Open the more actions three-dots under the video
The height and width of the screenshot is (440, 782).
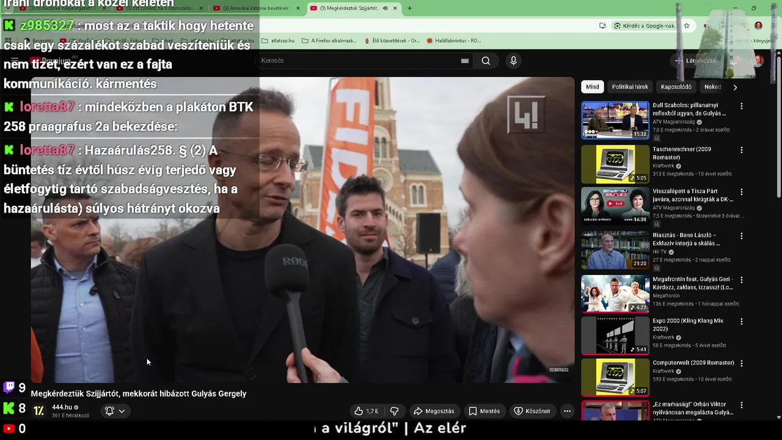[567, 411]
